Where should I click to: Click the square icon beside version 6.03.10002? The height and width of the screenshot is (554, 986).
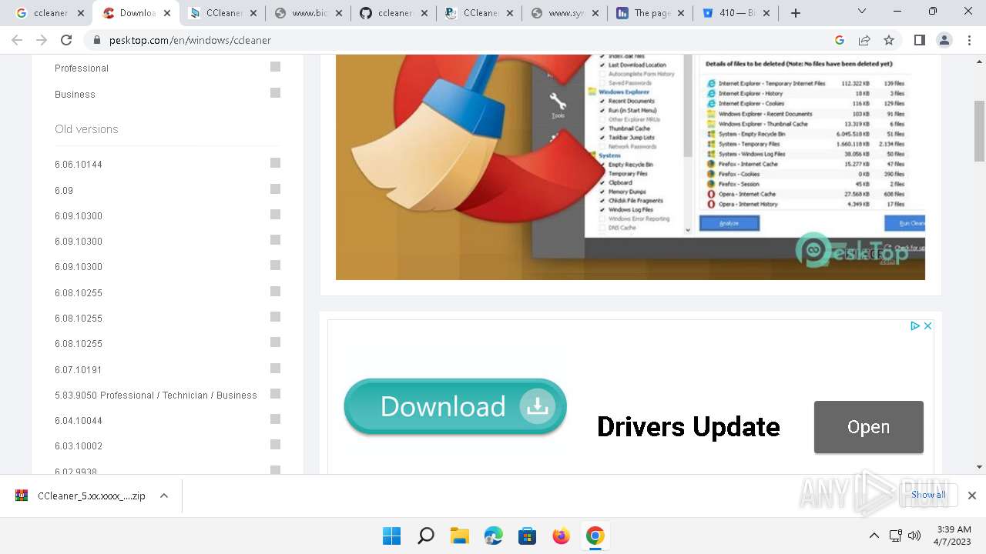tap(275, 445)
